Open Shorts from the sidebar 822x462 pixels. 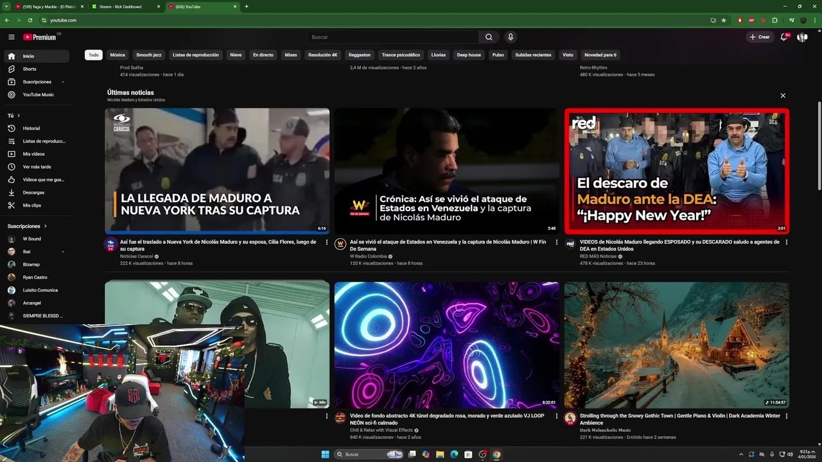[36, 69]
